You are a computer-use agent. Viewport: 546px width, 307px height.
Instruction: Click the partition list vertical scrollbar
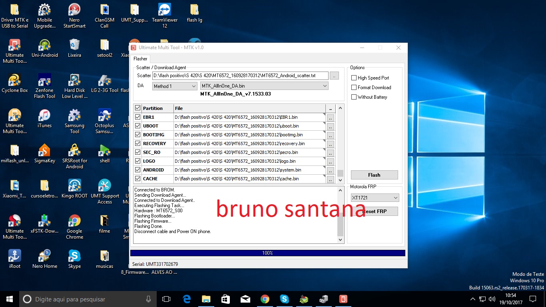click(341, 144)
